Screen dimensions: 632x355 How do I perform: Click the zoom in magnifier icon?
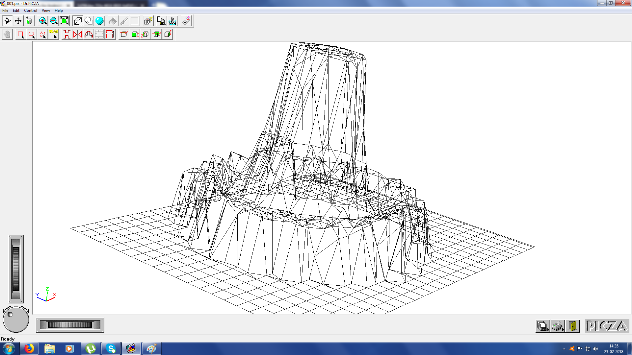pos(42,21)
